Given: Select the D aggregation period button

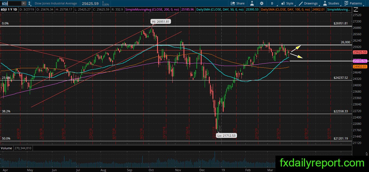Looking at the screenshot, I should pyautogui.click(x=272, y=3).
